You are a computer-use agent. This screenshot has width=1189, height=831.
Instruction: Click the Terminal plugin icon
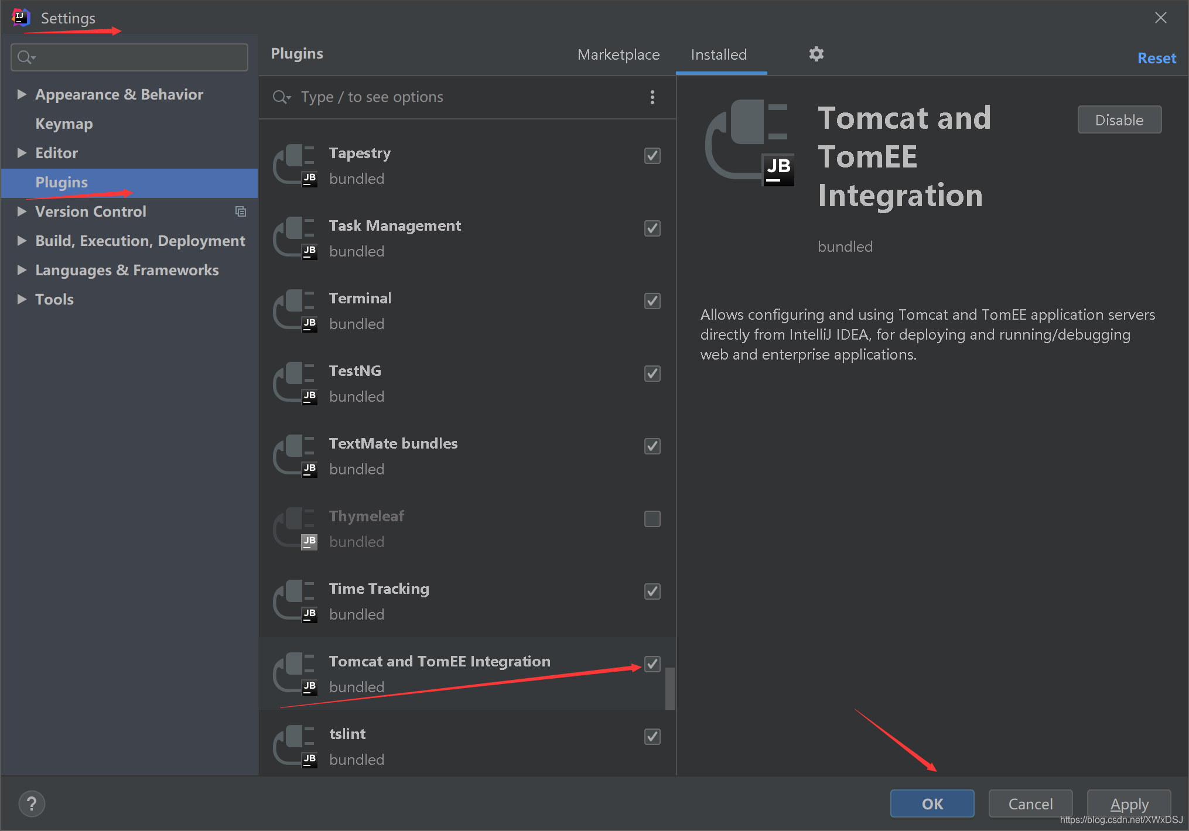click(x=295, y=310)
